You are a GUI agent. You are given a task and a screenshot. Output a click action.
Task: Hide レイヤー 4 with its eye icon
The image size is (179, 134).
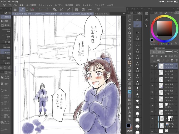(152, 99)
